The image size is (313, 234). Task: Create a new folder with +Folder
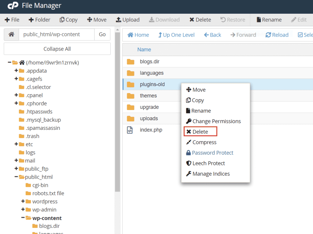(x=39, y=20)
